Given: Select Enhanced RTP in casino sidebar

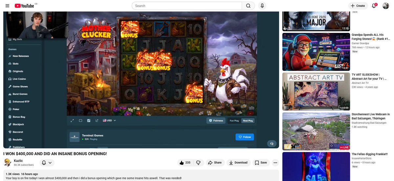Looking at the screenshot, I should [21, 102].
